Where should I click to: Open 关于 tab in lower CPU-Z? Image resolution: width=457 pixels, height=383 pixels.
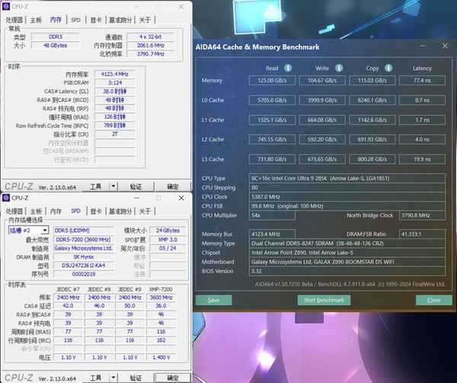[x=145, y=211]
